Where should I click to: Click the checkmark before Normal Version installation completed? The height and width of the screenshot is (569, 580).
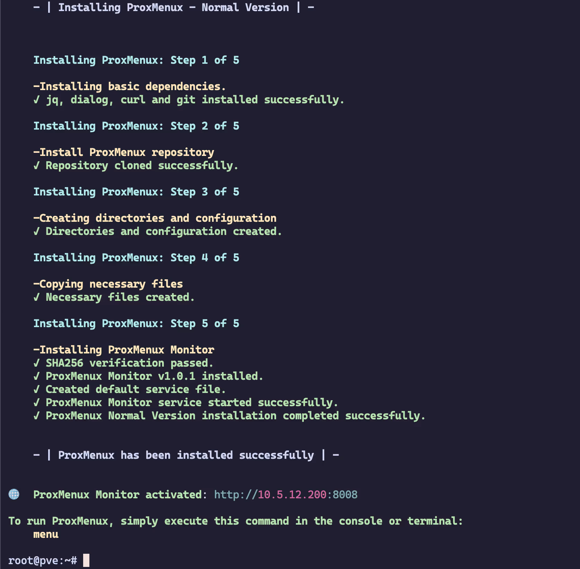tap(37, 416)
